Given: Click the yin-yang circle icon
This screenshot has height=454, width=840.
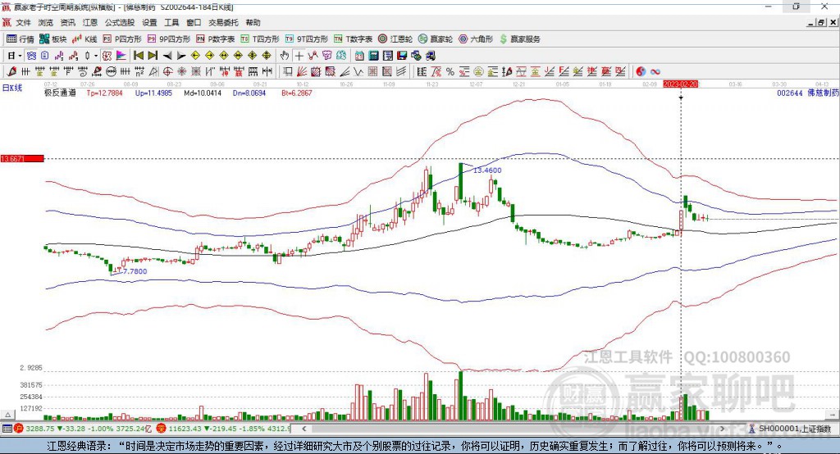Looking at the screenshot, I should 641,71.
